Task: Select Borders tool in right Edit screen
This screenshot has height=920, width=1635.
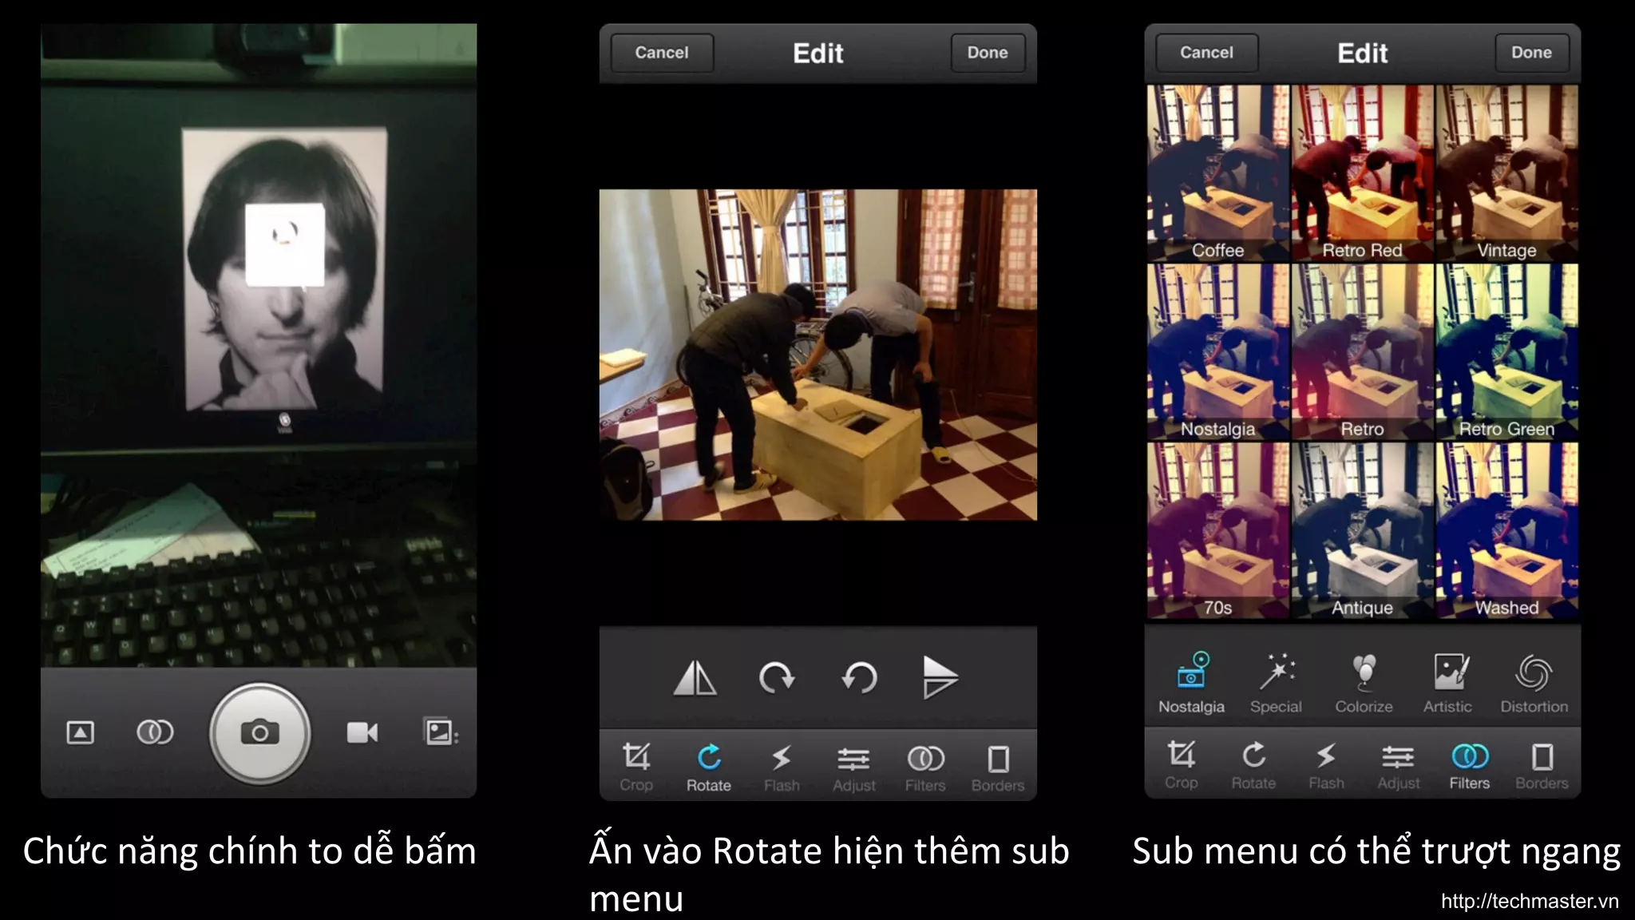Action: click(x=1542, y=765)
